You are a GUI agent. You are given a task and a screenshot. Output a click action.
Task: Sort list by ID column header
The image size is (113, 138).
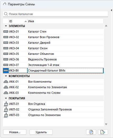pos(18,21)
